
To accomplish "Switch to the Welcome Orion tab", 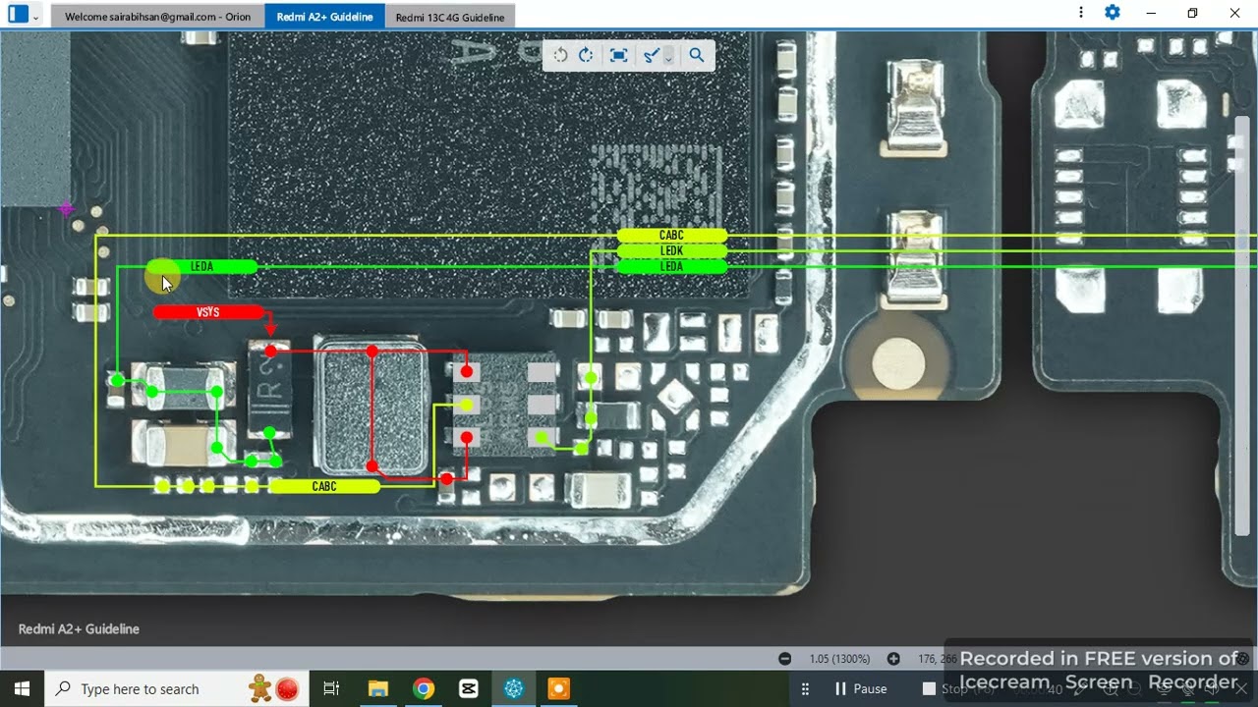I will pos(157,17).
